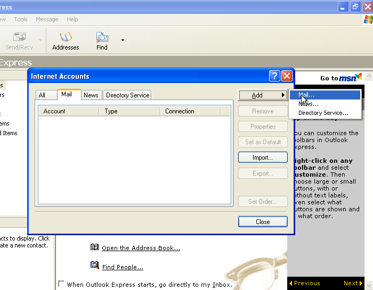This screenshot has height=290, width=373.
Task: Switch to the Mail tab
Action: point(69,94)
